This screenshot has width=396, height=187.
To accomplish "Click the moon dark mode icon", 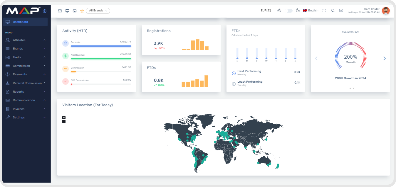I will coord(298,11).
